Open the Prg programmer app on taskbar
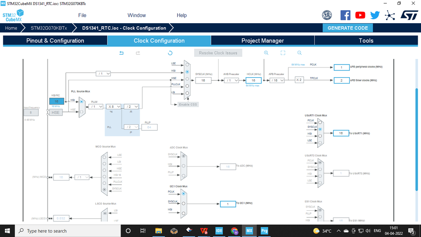421x237 pixels. (x=264, y=231)
